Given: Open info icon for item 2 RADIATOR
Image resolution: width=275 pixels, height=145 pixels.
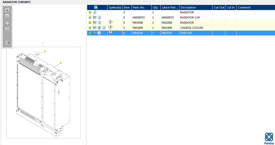Looking at the screenshot, I should coord(95,12).
